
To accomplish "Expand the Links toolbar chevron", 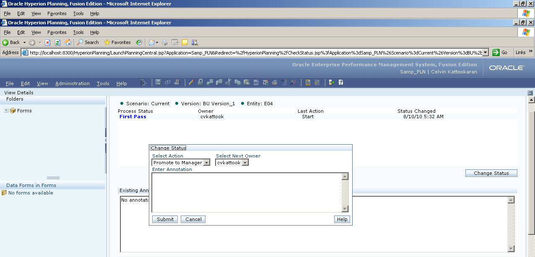I will 531,52.
